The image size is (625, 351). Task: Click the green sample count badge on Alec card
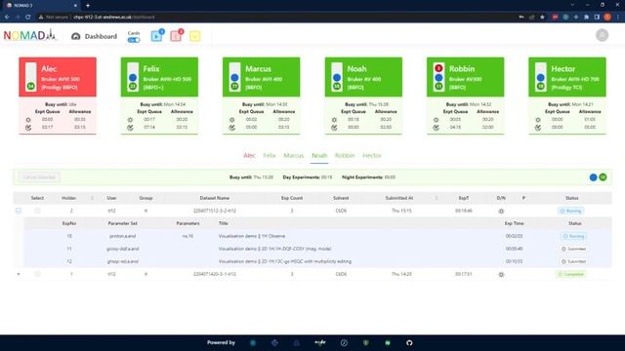(x=30, y=86)
